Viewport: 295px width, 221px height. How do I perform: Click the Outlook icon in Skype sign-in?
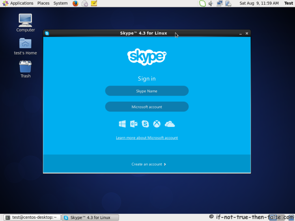coord(134,124)
